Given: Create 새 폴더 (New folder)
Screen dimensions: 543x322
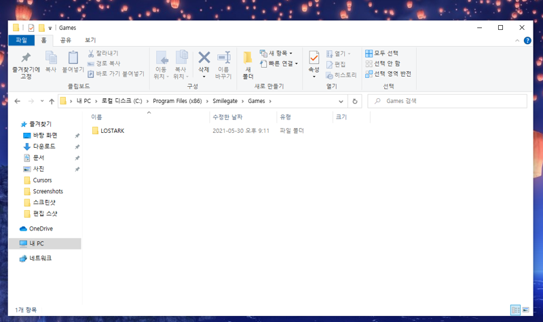Looking at the screenshot, I should (248, 65).
